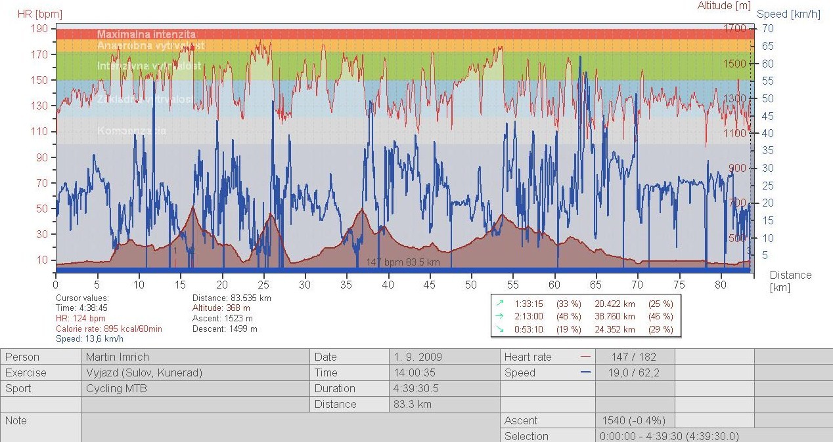This screenshot has width=833, height=442.
Task: Click the Selection time range value
Action: [x=669, y=436]
